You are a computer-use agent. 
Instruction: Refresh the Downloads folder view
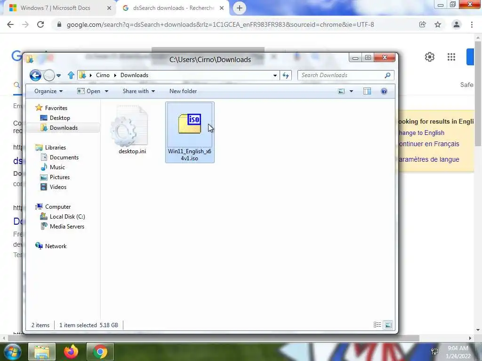click(x=286, y=76)
